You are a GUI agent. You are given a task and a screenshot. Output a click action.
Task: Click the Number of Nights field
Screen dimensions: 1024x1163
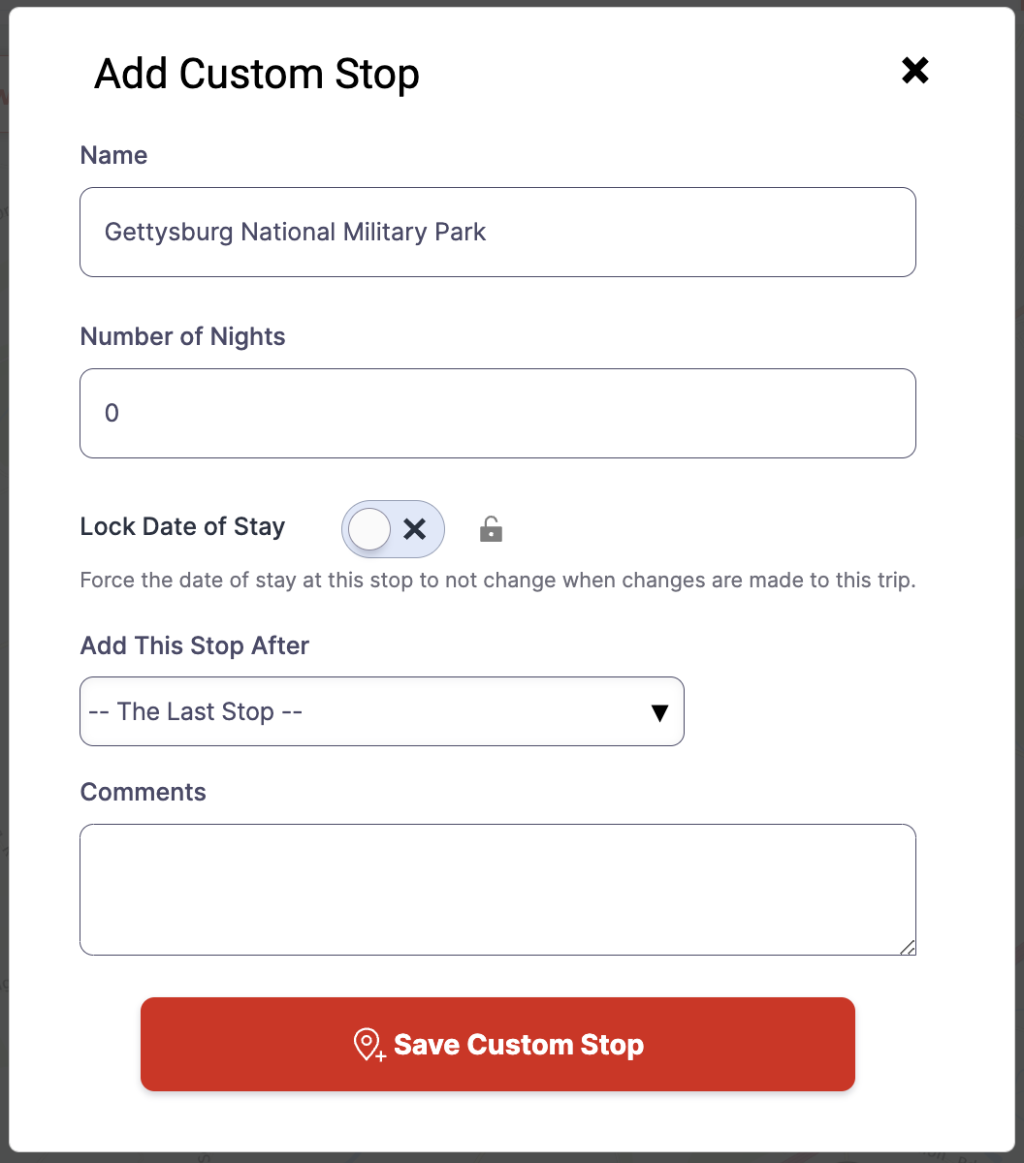(497, 414)
